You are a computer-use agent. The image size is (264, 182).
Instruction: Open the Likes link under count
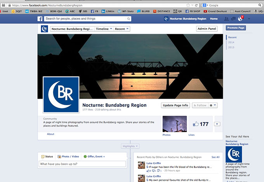(191, 135)
